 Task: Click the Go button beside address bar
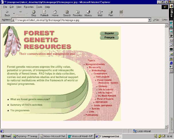156,20
